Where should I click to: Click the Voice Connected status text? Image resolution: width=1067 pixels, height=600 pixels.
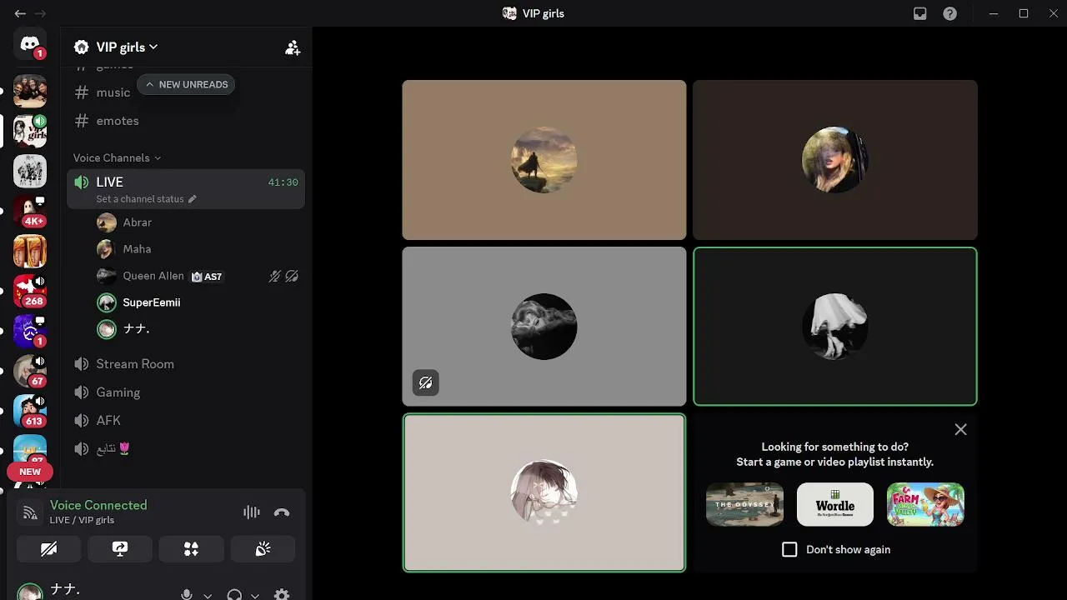[98, 505]
